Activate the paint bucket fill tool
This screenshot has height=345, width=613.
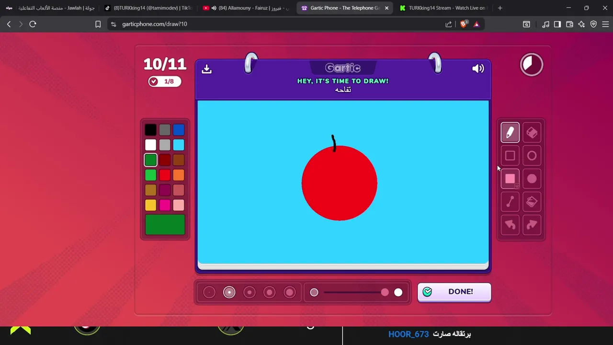click(x=532, y=202)
